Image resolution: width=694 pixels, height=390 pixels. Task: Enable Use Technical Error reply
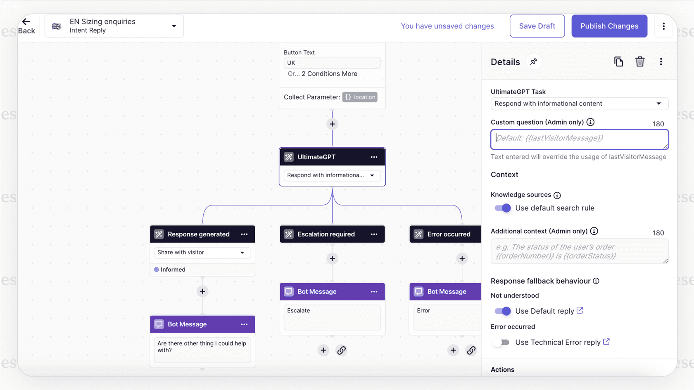pos(501,342)
